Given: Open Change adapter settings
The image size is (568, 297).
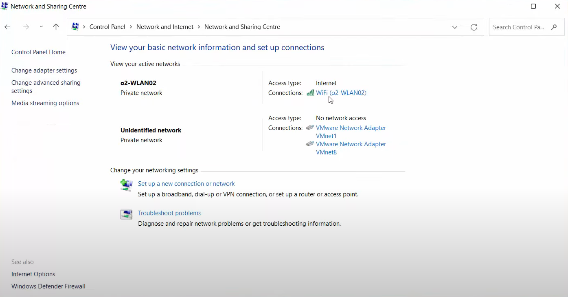Looking at the screenshot, I should coord(44,70).
